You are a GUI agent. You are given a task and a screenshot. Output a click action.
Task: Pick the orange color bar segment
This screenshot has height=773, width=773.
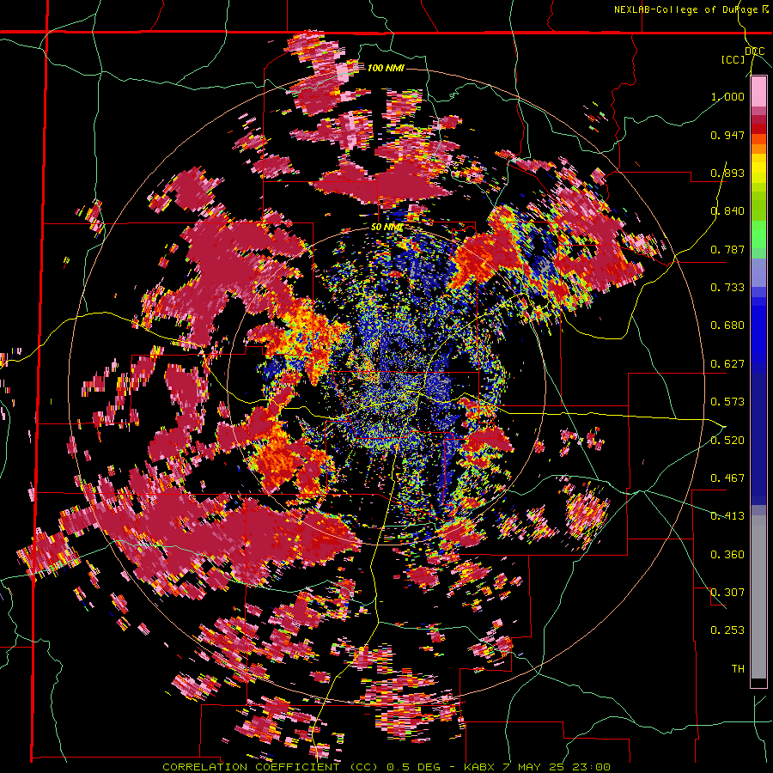(758, 149)
